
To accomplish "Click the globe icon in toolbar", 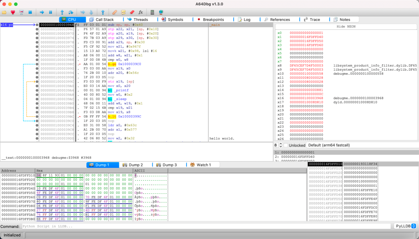I will tap(161, 12).
